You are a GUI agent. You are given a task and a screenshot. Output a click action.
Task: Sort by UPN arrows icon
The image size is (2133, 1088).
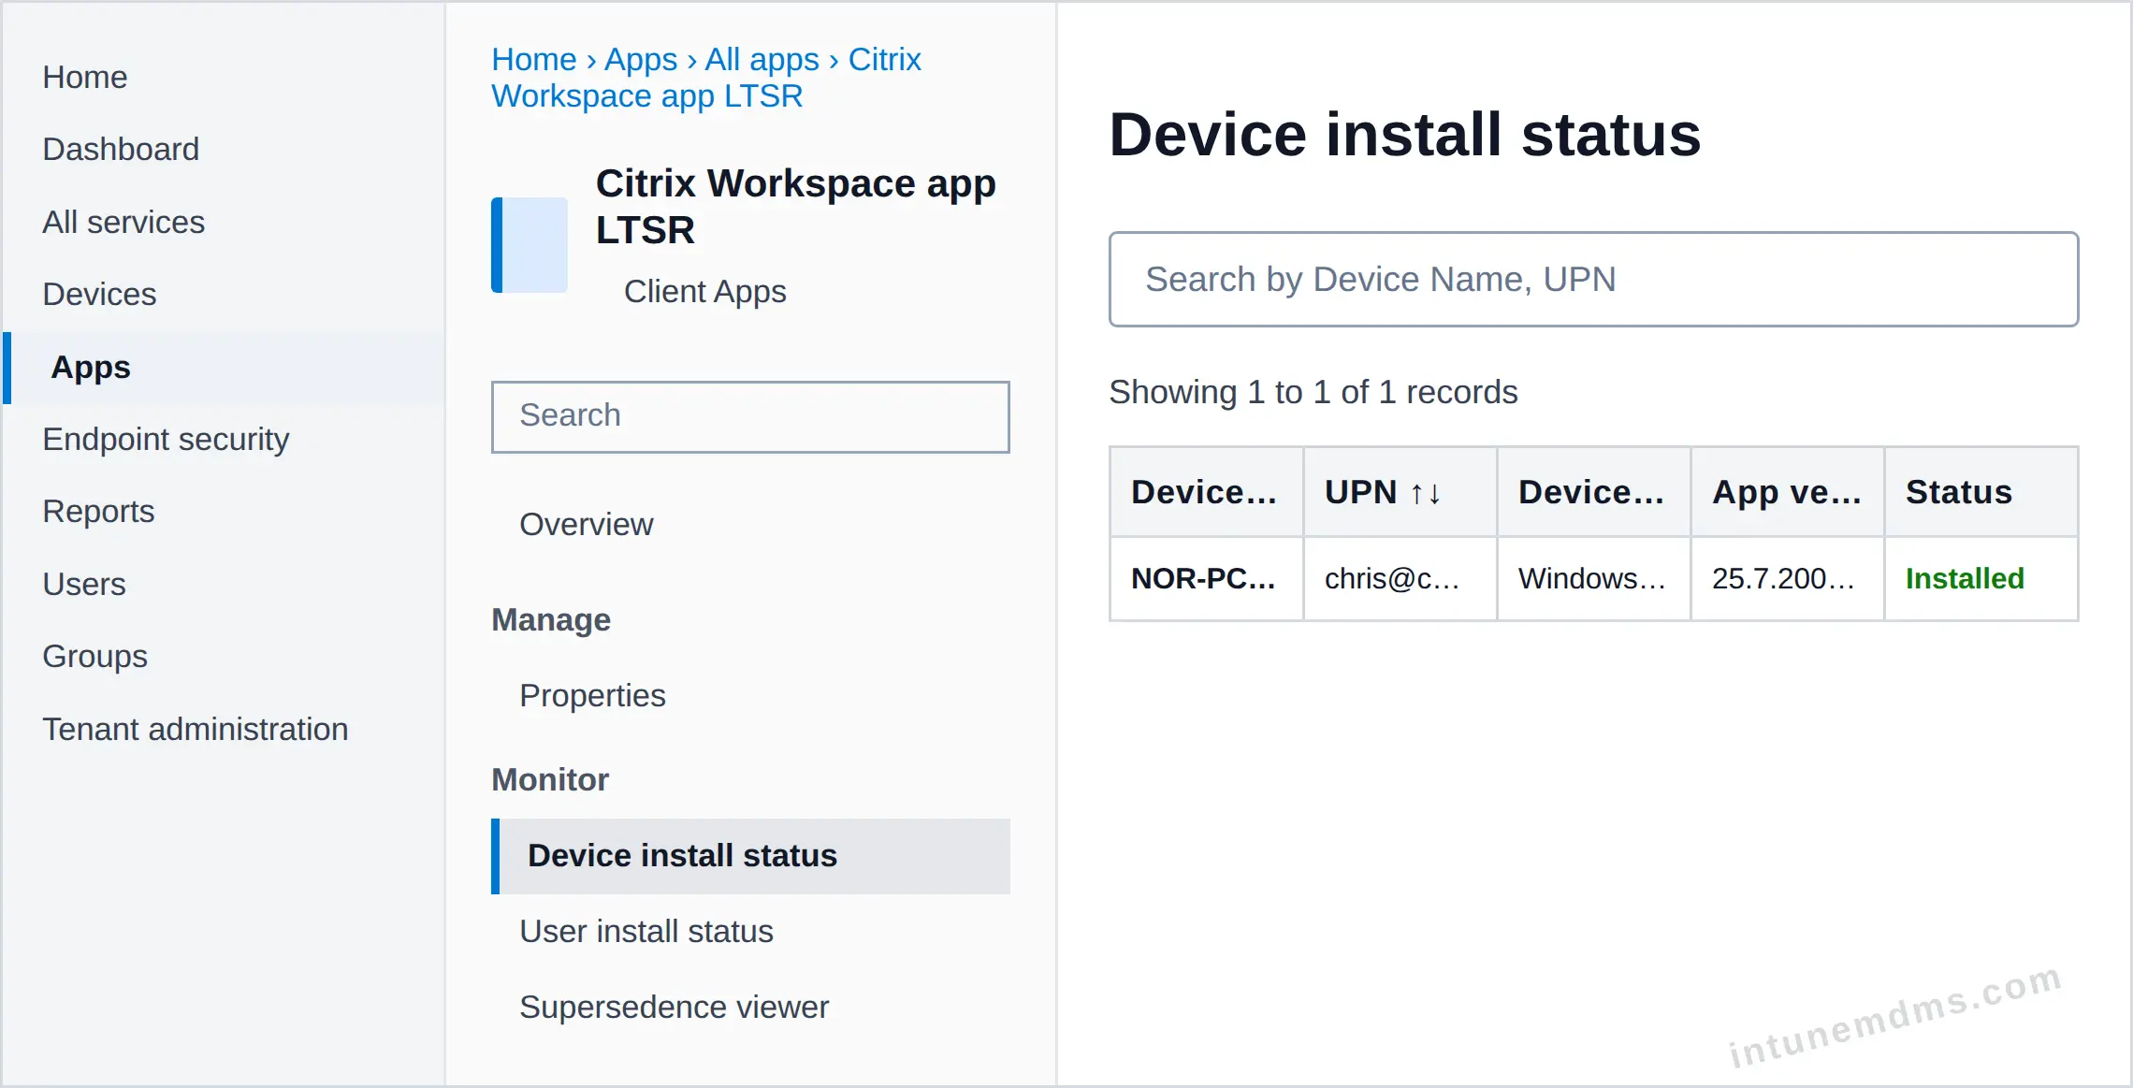[x=1426, y=493]
